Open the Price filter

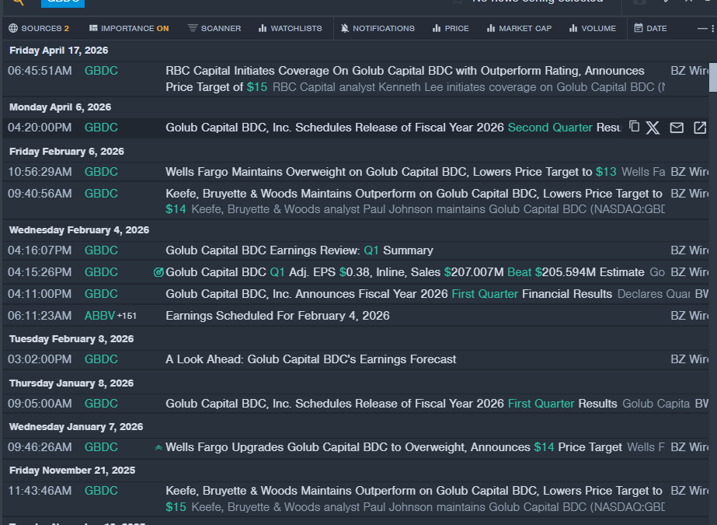point(451,28)
